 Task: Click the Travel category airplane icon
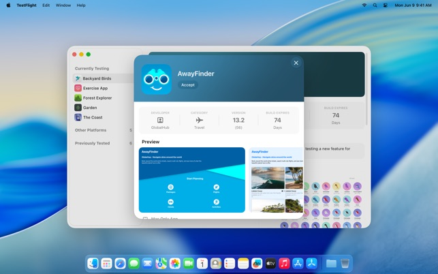(x=199, y=120)
